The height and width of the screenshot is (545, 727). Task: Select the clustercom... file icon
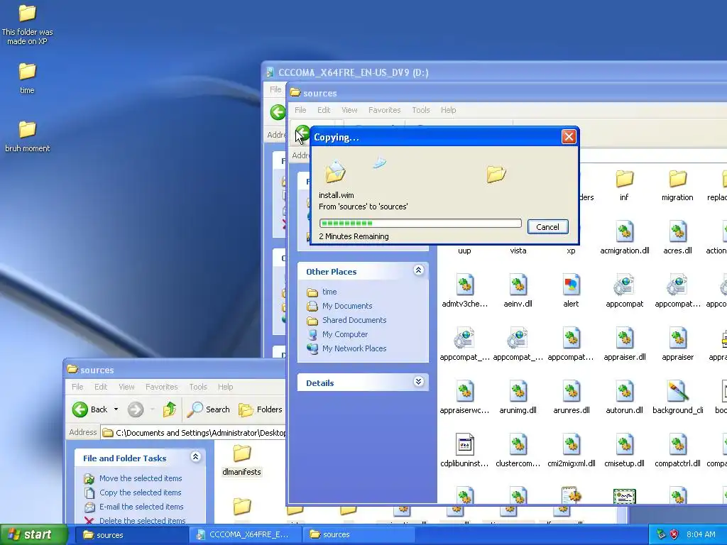point(518,451)
